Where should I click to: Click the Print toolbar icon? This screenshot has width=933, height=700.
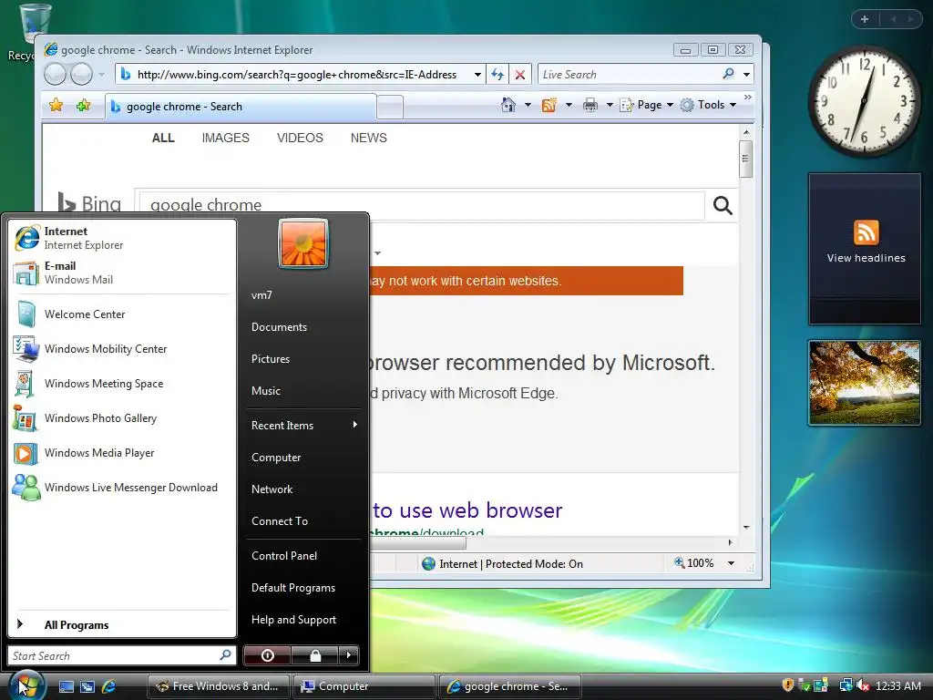coord(590,105)
